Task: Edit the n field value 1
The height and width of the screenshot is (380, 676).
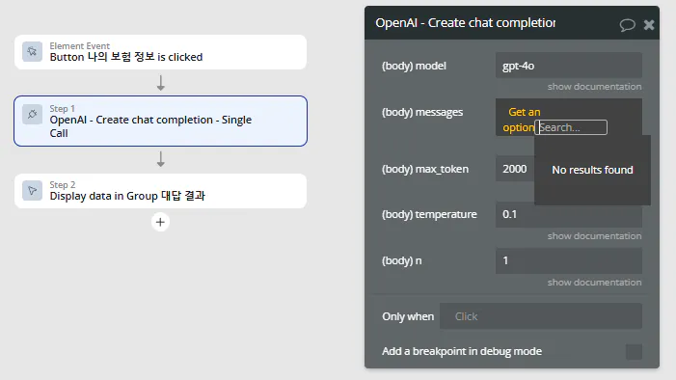Action: tap(569, 260)
